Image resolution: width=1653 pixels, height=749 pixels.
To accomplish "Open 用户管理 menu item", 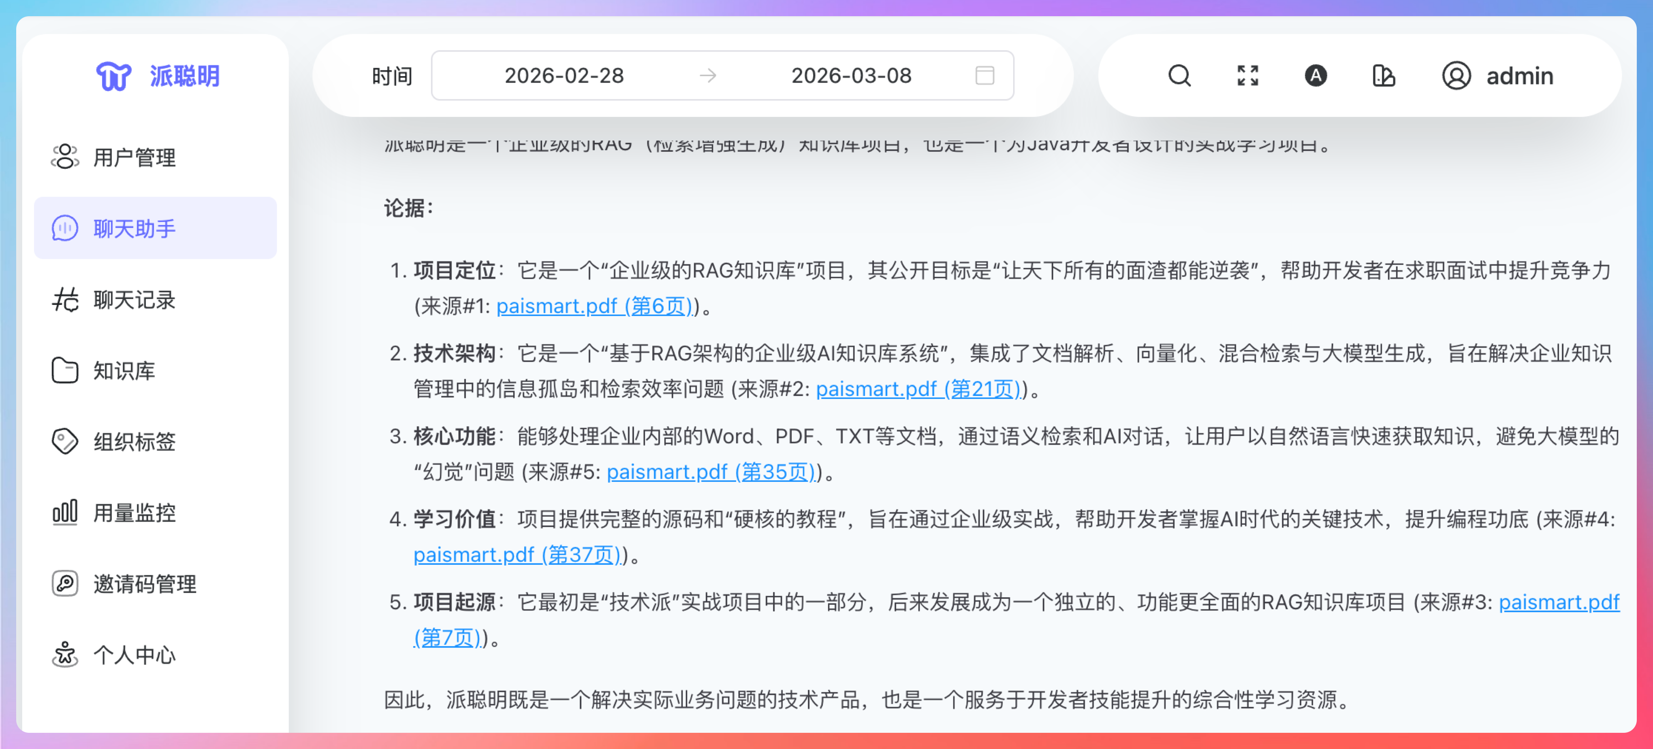I will [x=133, y=157].
